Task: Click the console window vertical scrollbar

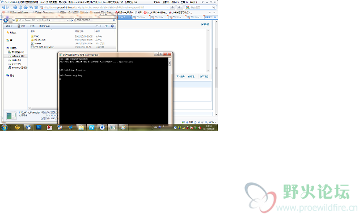Action: [170, 90]
